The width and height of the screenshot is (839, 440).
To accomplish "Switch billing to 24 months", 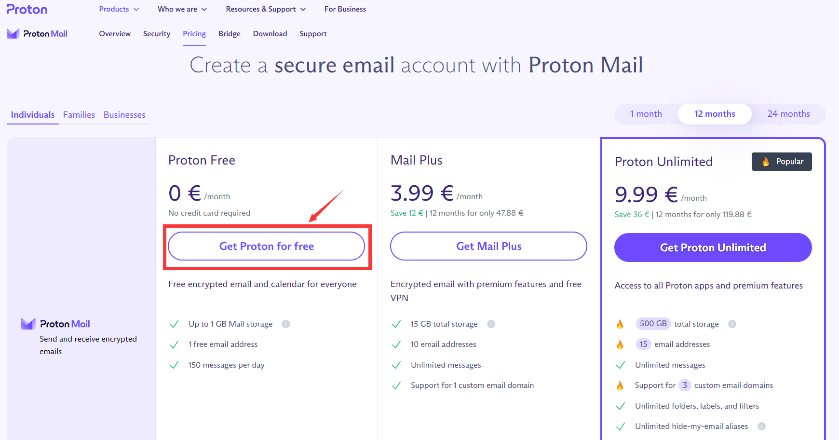I will click(x=788, y=114).
